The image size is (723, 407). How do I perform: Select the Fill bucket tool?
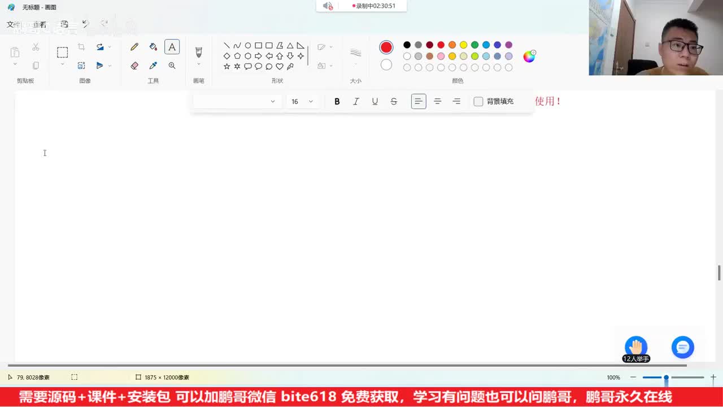(153, 47)
